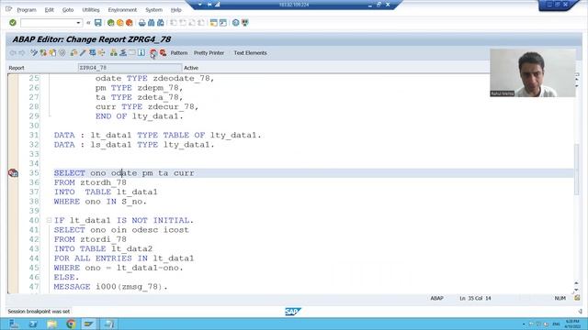
Task: Click code line 'MESSAGE i000(zmsg_78).'
Action: point(110,287)
